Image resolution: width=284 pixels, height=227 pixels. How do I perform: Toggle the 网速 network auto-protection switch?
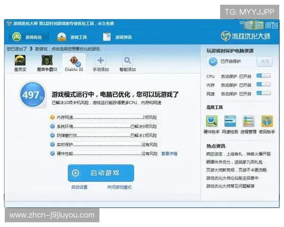tap(264, 94)
